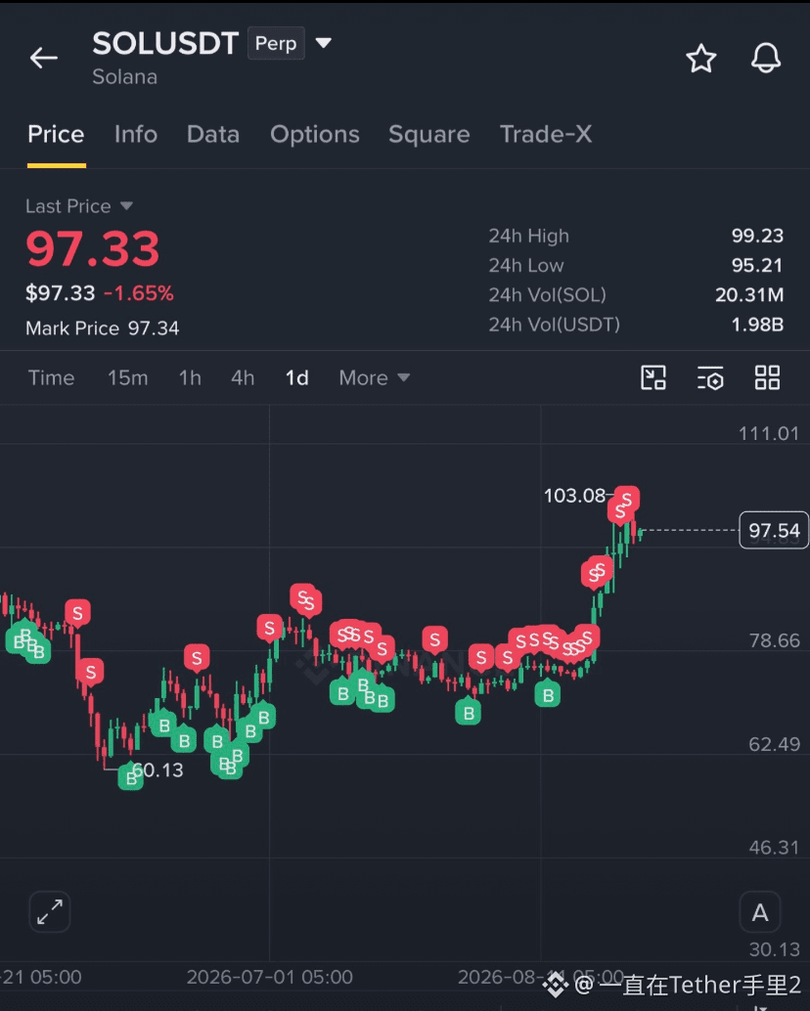Tap the red 97.33 last price

click(92, 249)
